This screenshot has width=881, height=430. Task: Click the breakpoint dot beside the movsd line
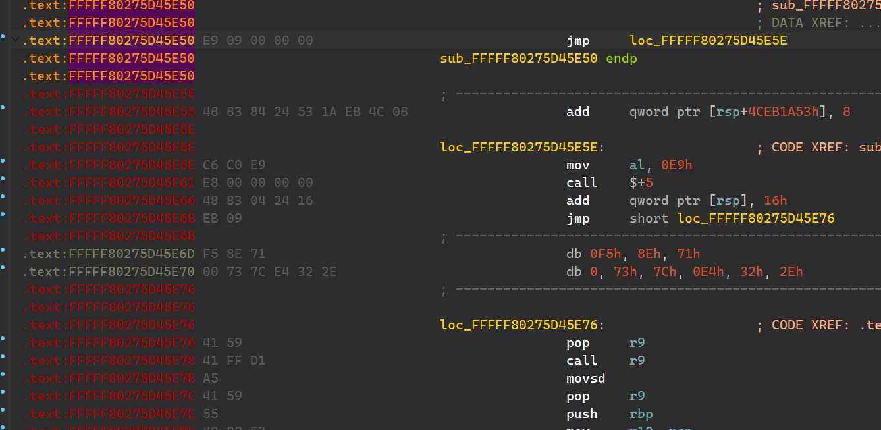4,374
